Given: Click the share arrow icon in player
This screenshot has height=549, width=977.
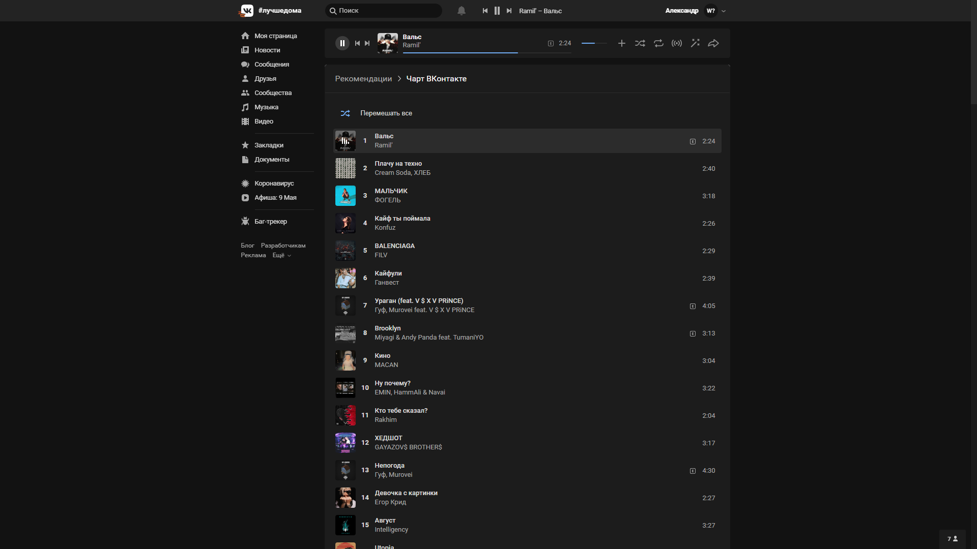Looking at the screenshot, I should pos(713,43).
